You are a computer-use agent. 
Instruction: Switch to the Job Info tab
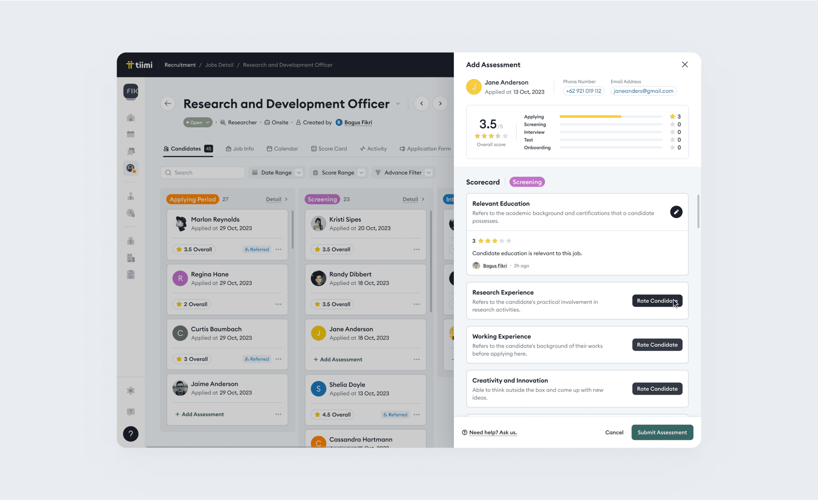[240, 149]
